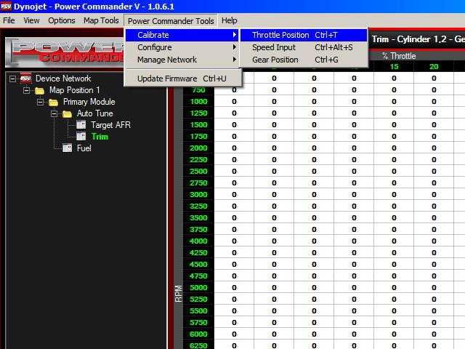Click the 1250 RPM row header
Screen dimensions: 465x349
(198, 113)
